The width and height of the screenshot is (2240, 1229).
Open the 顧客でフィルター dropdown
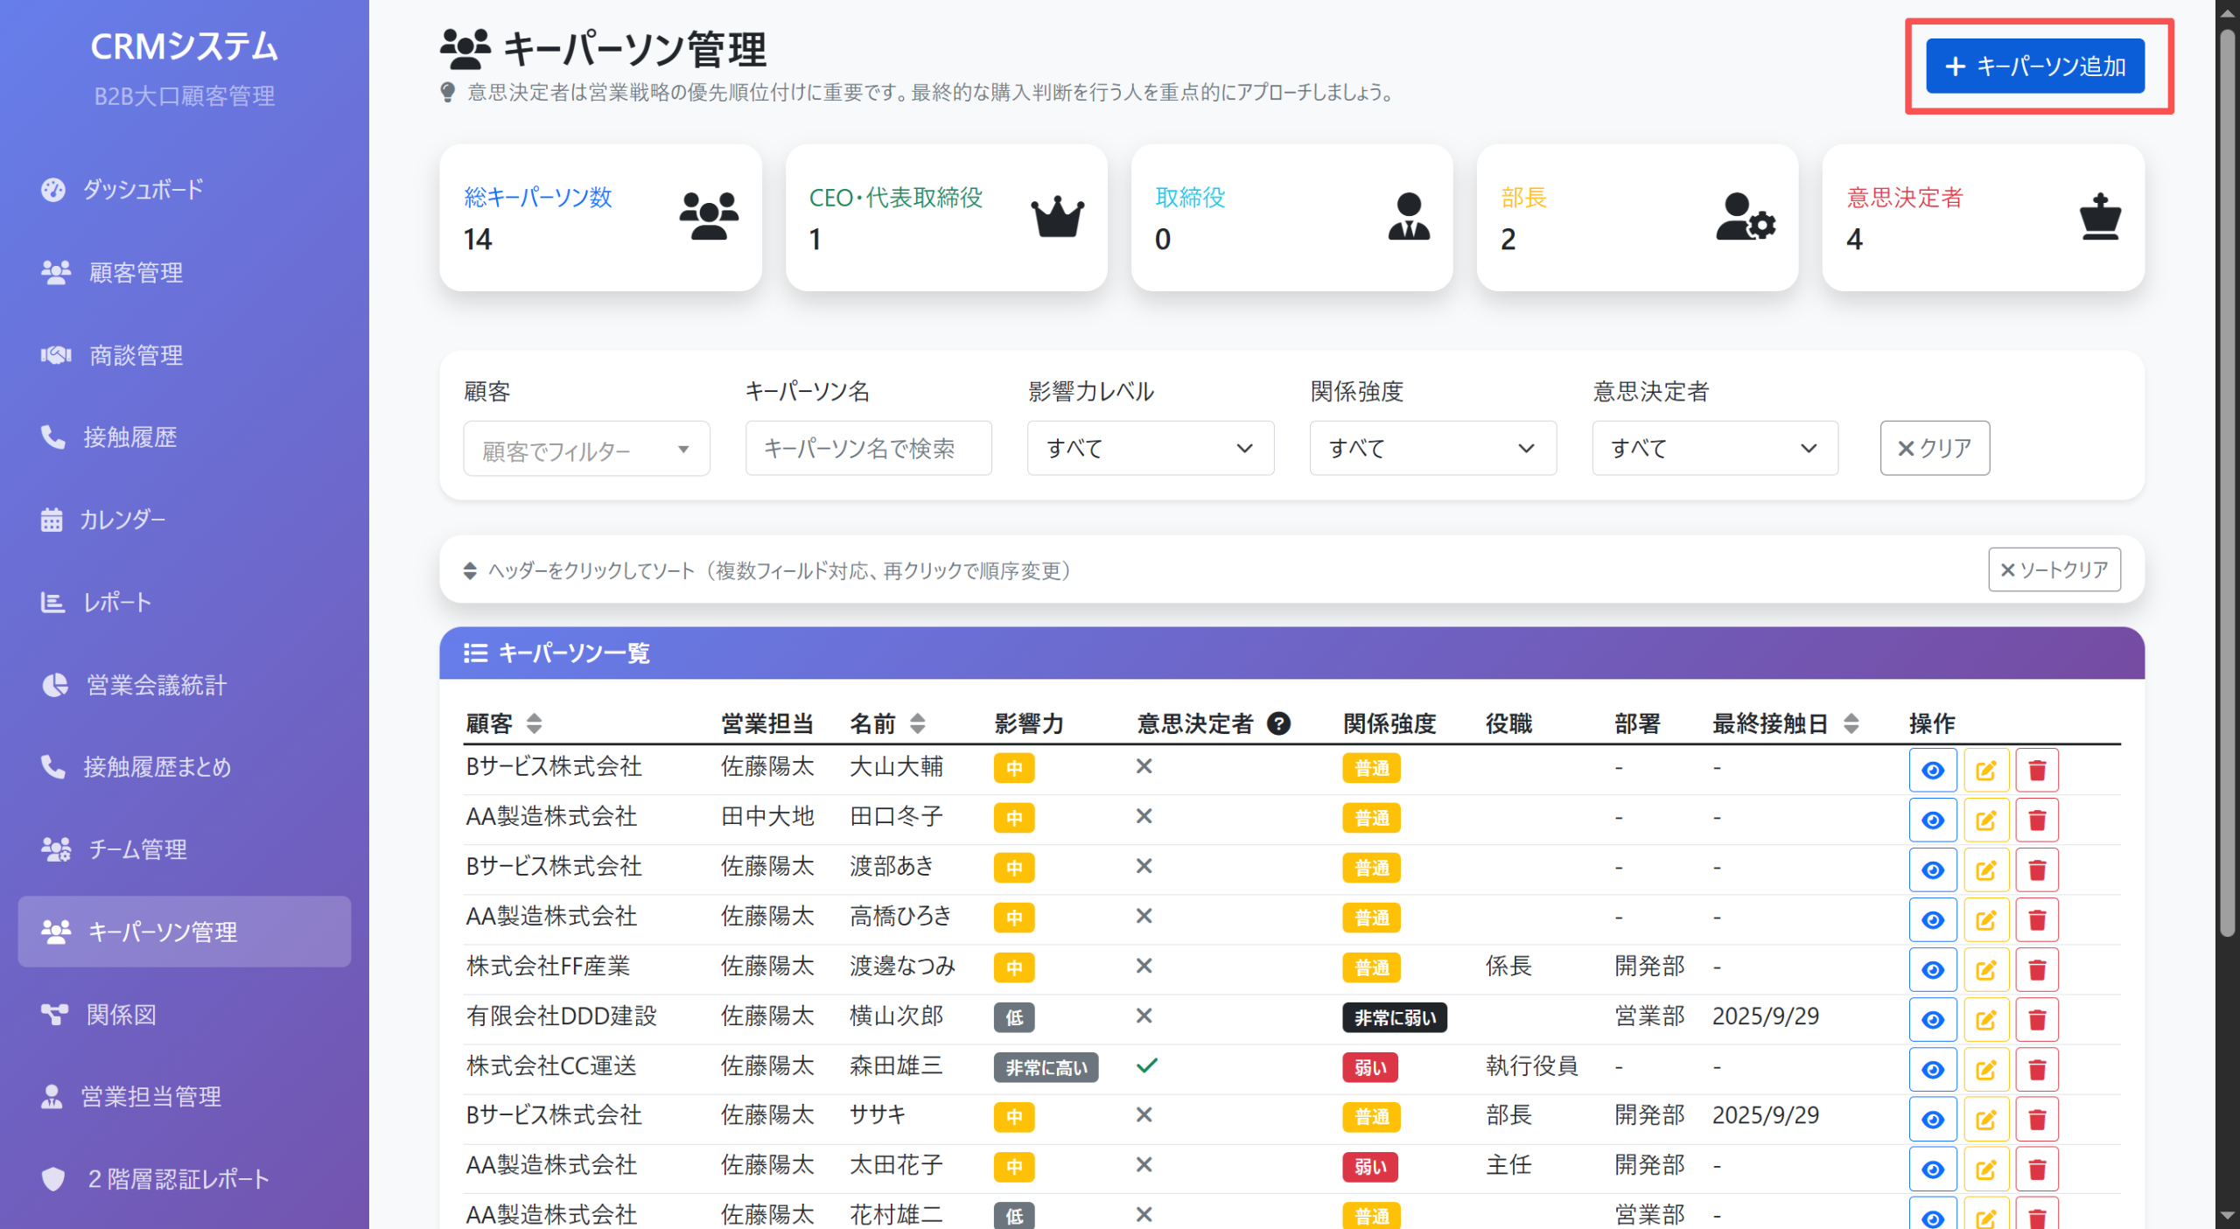point(586,448)
